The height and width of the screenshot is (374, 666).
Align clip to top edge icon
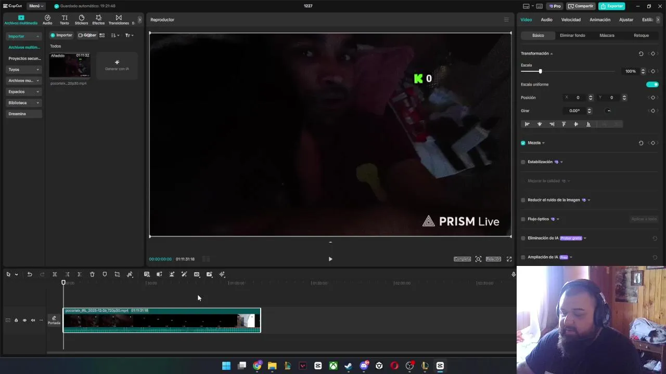point(563,124)
